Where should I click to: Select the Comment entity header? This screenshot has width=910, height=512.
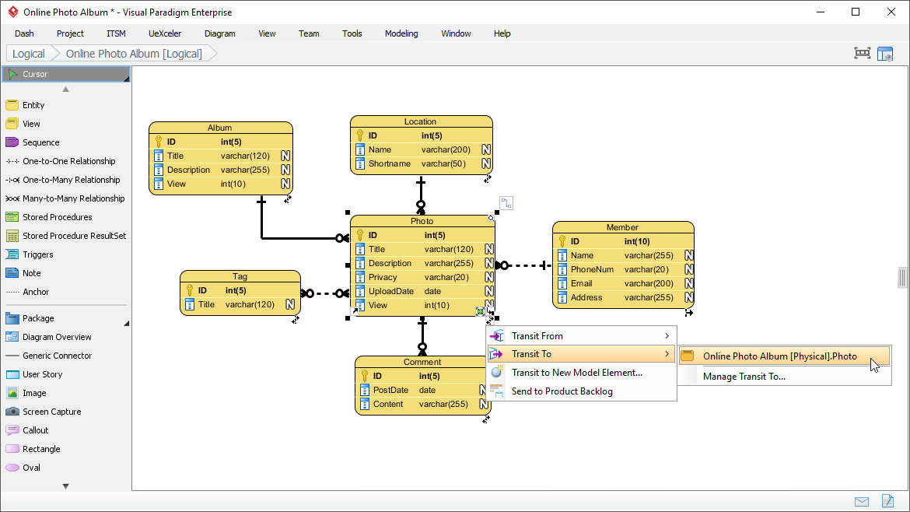point(422,362)
